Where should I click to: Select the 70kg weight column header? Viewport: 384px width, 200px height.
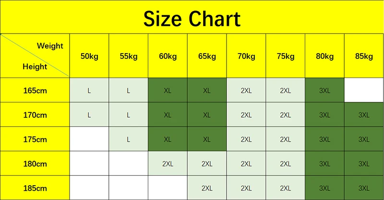tap(246, 56)
